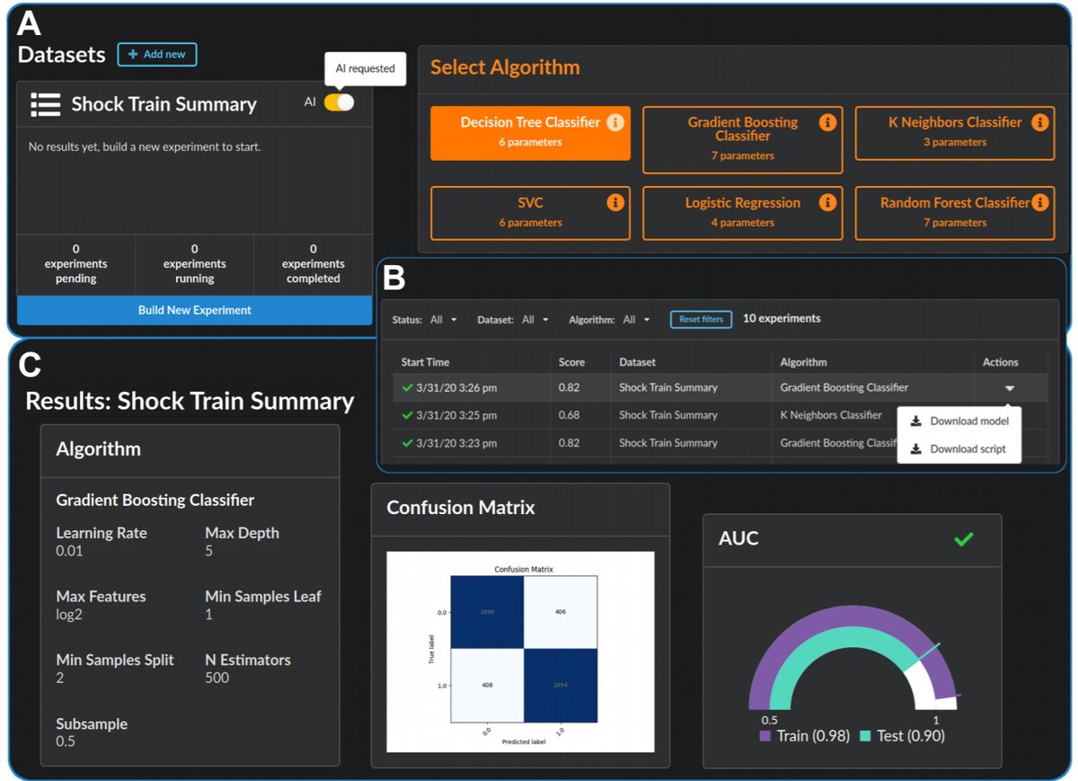
Task: Click the download icon next to Download script
Action: 916,448
